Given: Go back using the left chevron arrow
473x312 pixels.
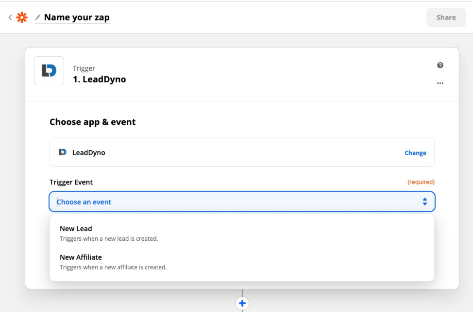Looking at the screenshot, I should (10, 17).
